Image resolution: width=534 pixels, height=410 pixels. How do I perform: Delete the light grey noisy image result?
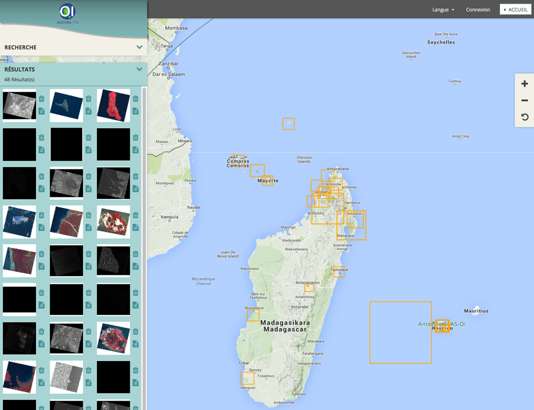89,370
